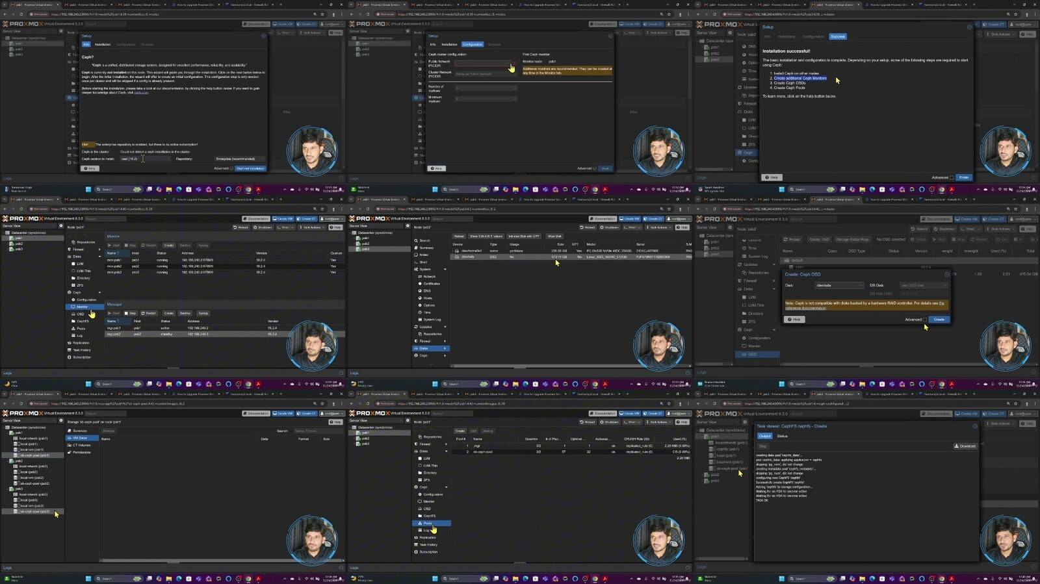
Task: Click Shutdown in the Ceph Monitor window
Action: click(262, 227)
